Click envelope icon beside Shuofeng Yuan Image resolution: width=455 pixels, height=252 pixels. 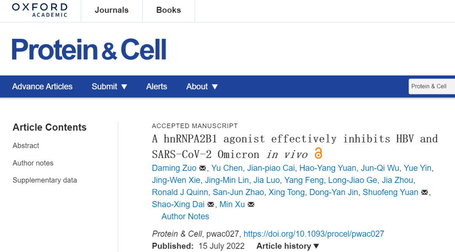pyautogui.click(x=425, y=193)
